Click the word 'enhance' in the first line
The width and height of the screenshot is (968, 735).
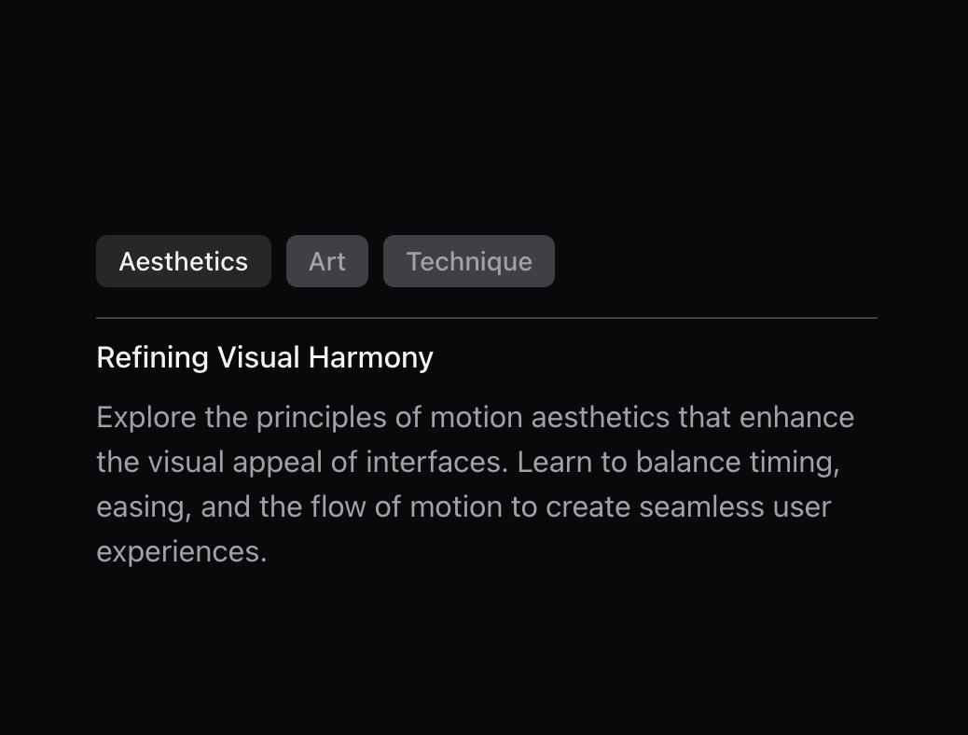click(796, 418)
